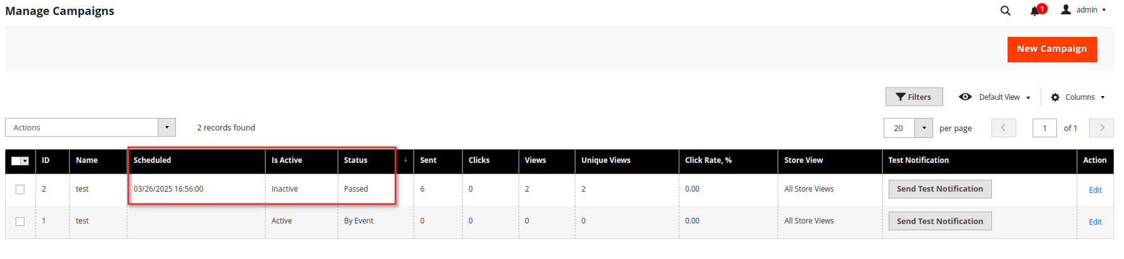
Task: Tick the checkbox for campaign ID 1
Action: click(20, 221)
